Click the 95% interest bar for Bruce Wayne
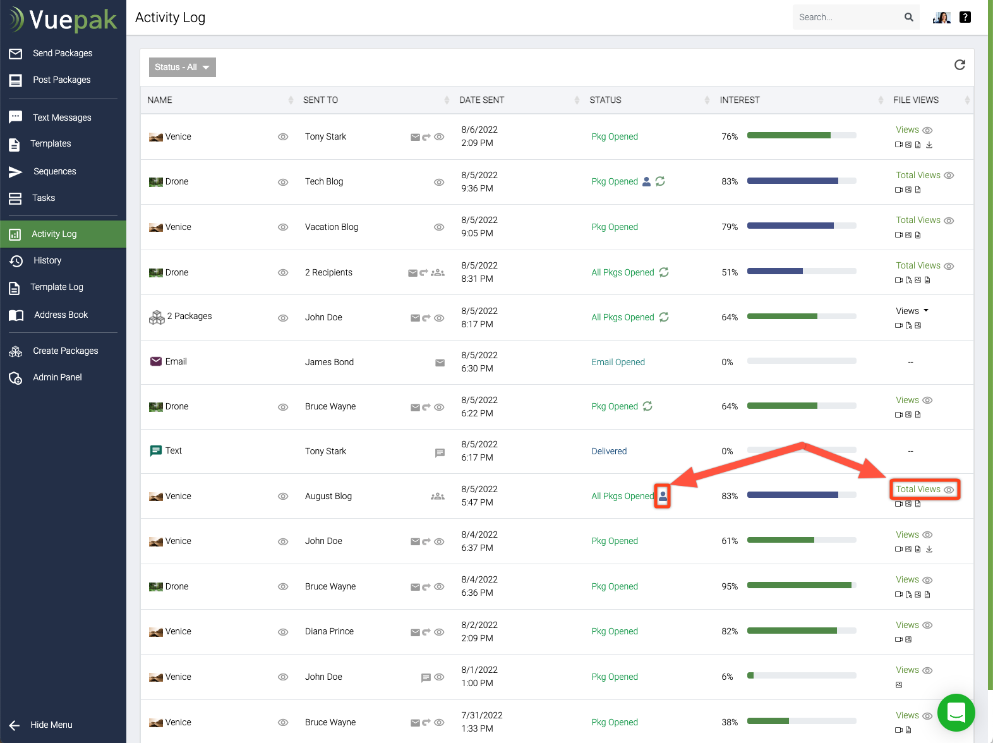The width and height of the screenshot is (993, 743). click(801, 586)
